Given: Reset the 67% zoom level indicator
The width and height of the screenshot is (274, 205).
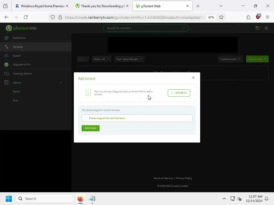Looking at the screenshot, I should pos(211,17).
